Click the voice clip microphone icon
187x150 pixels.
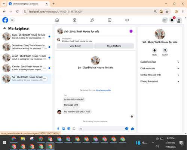[x=58, y=129]
